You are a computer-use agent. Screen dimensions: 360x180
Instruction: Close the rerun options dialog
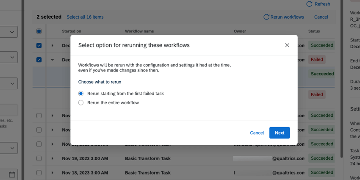pos(287,45)
